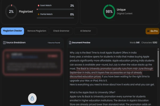Click the 1 Source Found badge
160x106 pixels.
tap(54, 43)
